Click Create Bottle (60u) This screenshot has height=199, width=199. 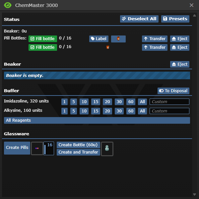pyautogui.click(x=78, y=145)
